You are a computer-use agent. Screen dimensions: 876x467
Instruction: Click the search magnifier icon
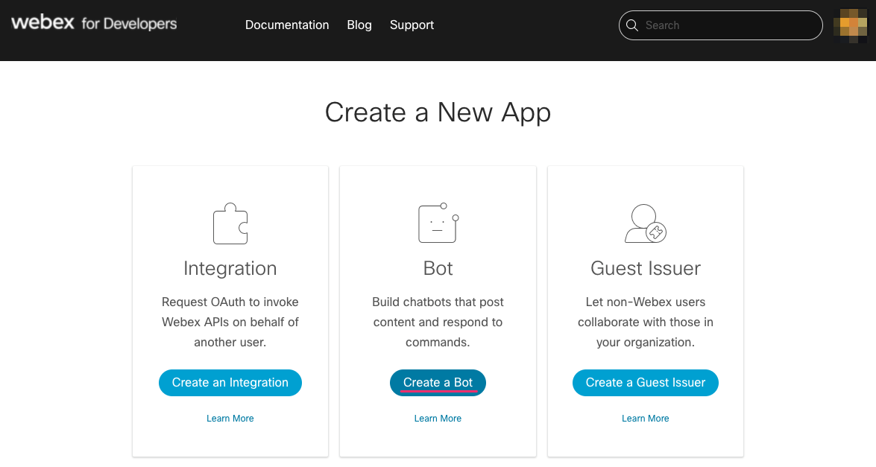(632, 25)
